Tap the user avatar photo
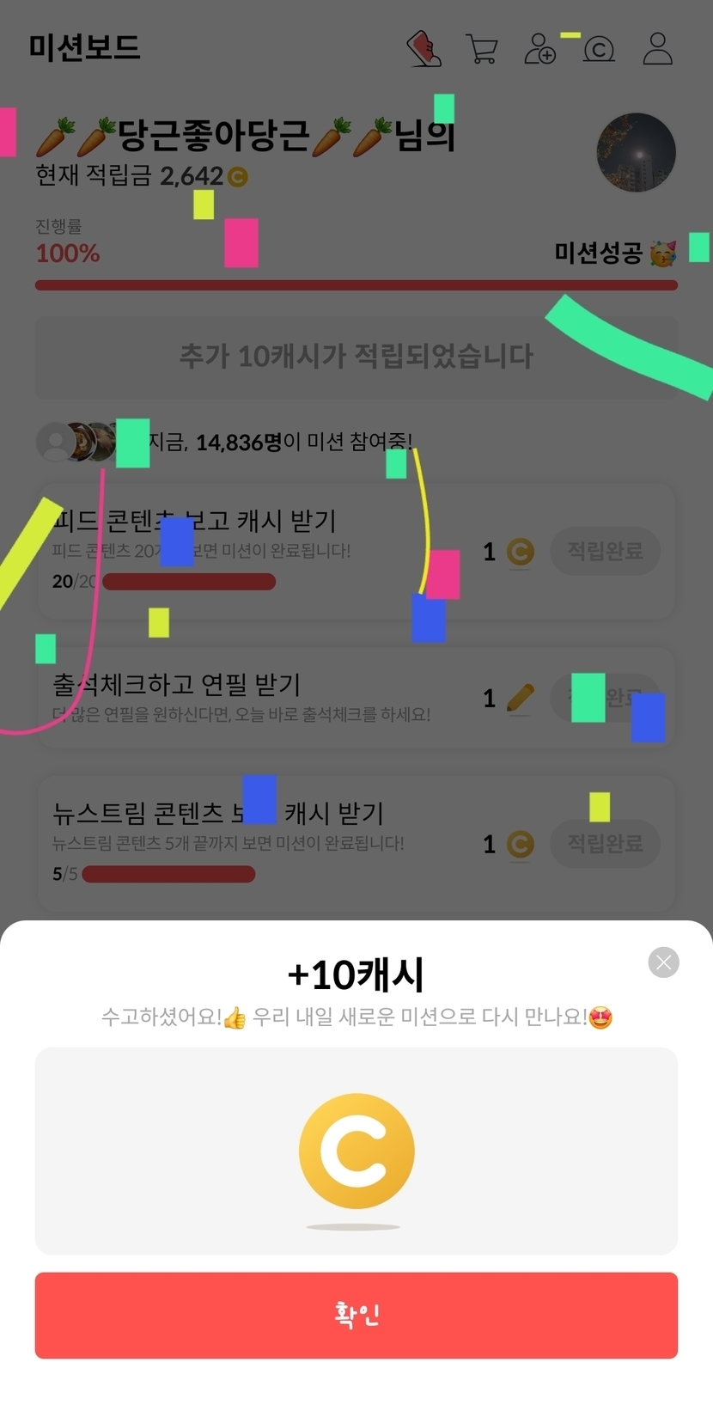 637,152
